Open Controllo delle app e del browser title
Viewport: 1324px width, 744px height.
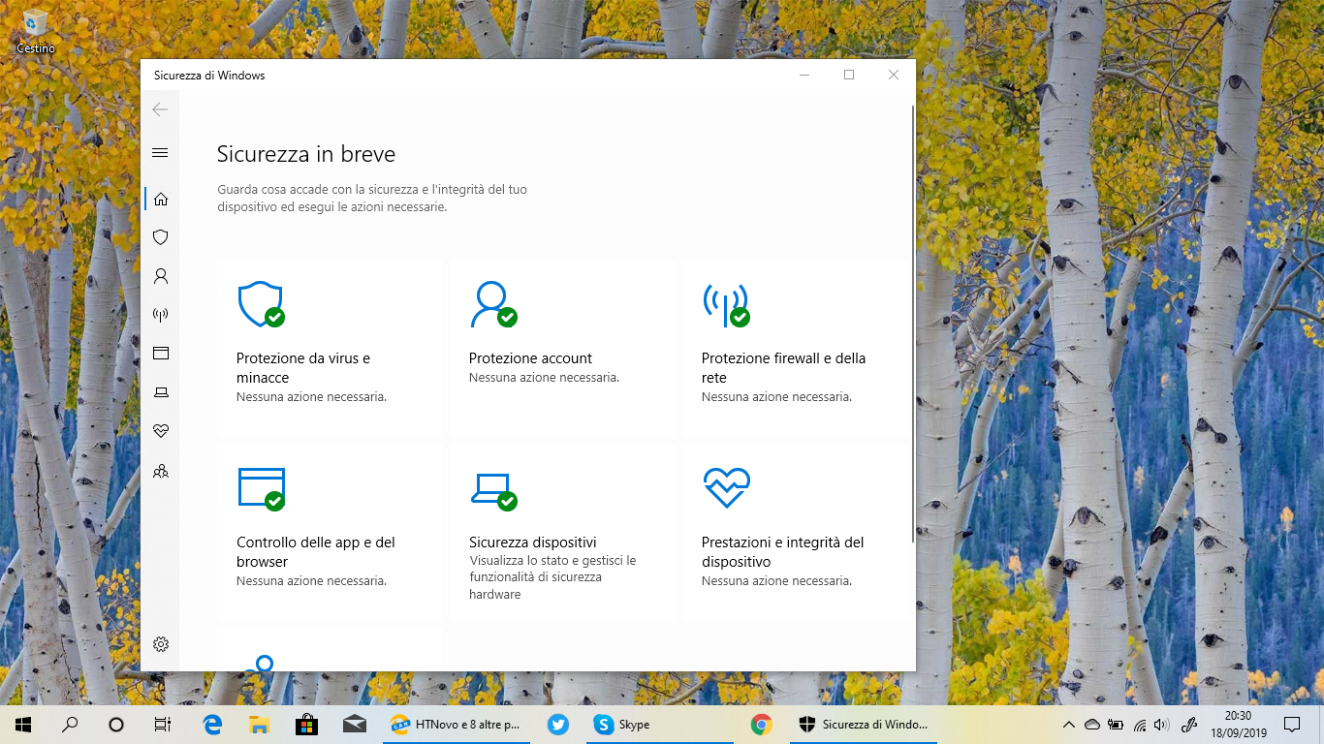pyautogui.click(x=316, y=552)
